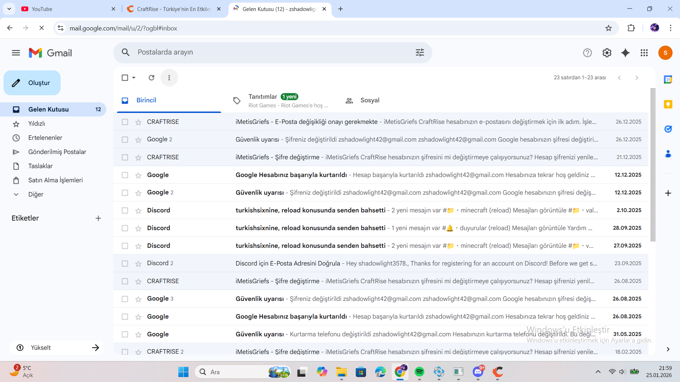Tick the select-all messages checkbox

[125, 78]
